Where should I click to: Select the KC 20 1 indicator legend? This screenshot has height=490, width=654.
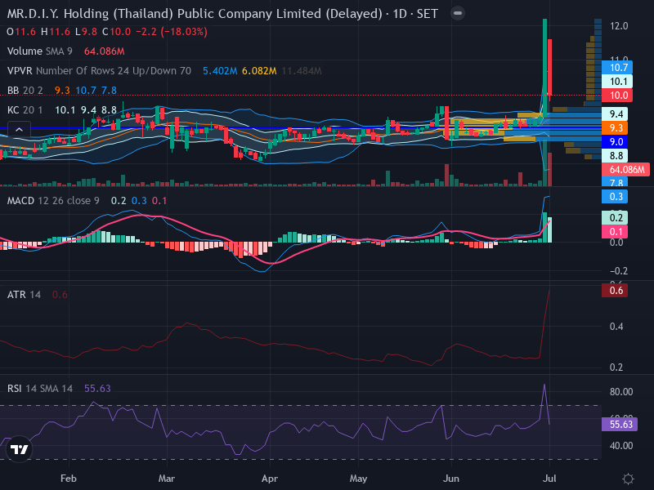[x=25, y=110]
